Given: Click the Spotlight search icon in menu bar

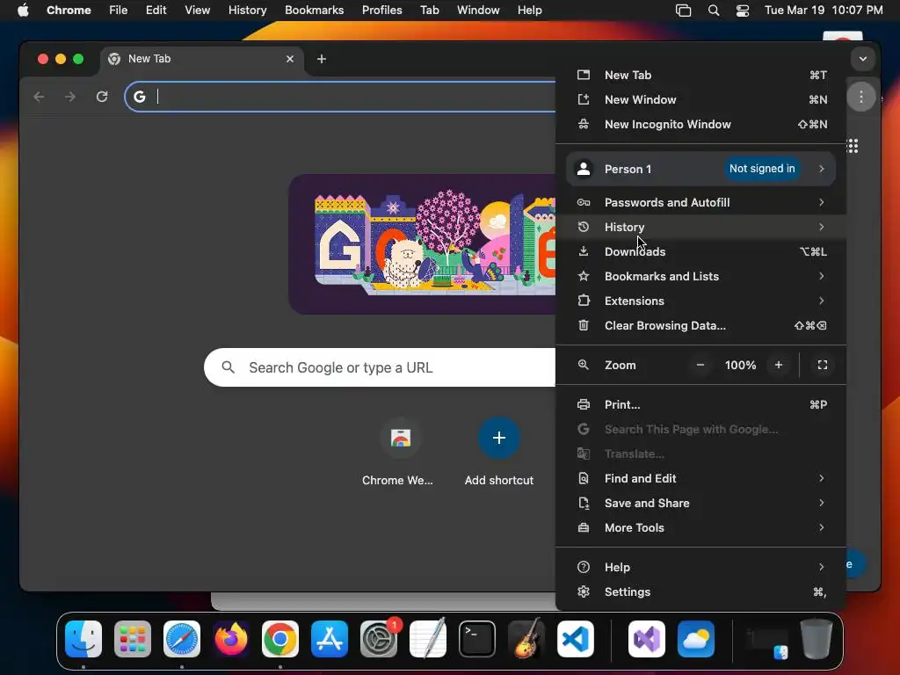Looking at the screenshot, I should [x=714, y=11].
